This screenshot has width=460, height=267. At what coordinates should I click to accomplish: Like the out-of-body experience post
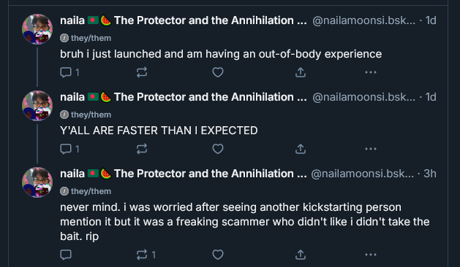[218, 72]
